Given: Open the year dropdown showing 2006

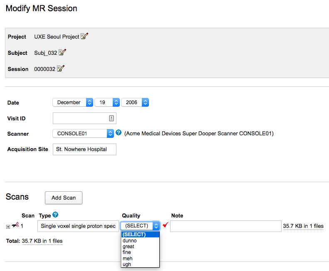Looking at the screenshot, I should 134,102.
